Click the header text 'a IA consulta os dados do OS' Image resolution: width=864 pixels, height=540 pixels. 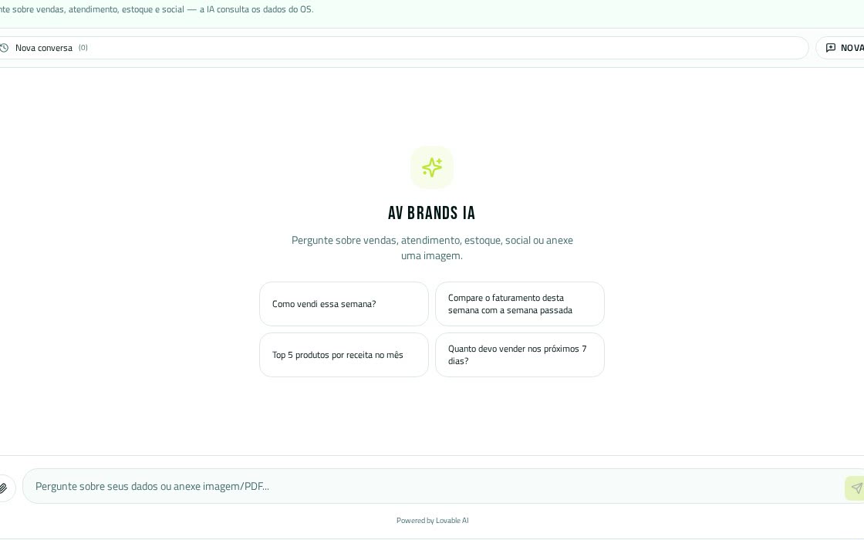pos(256,9)
